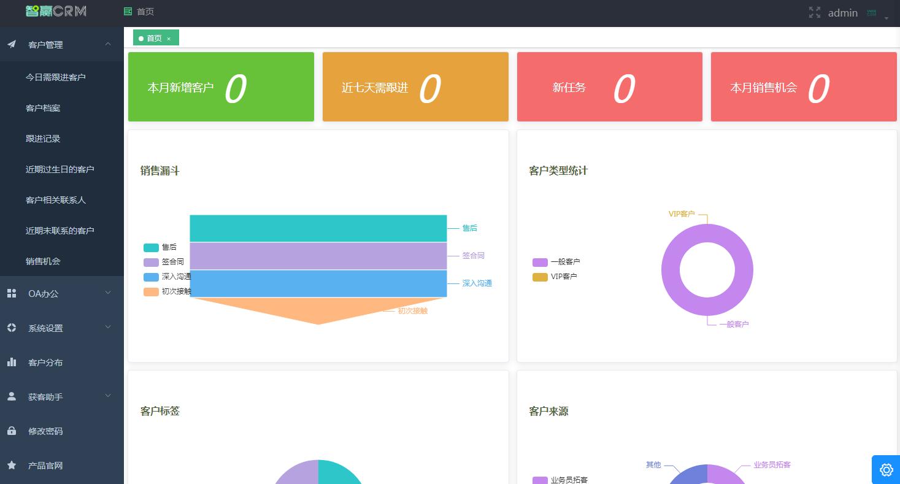This screenshot has height=484, width=900.
Task: Click the admin username
Action: click(x=842, y=13)
